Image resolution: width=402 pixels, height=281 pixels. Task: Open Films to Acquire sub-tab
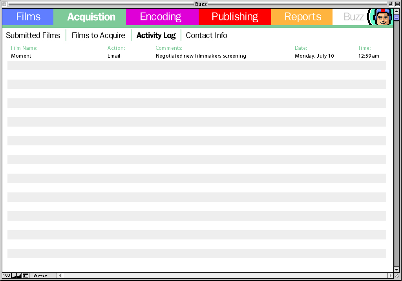click(x=99, y=35)
